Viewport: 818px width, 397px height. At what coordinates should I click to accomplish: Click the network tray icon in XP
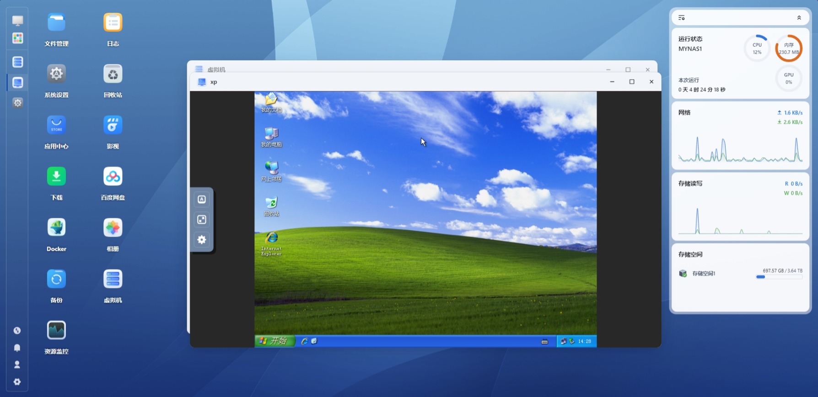click(x=564, y=341)
